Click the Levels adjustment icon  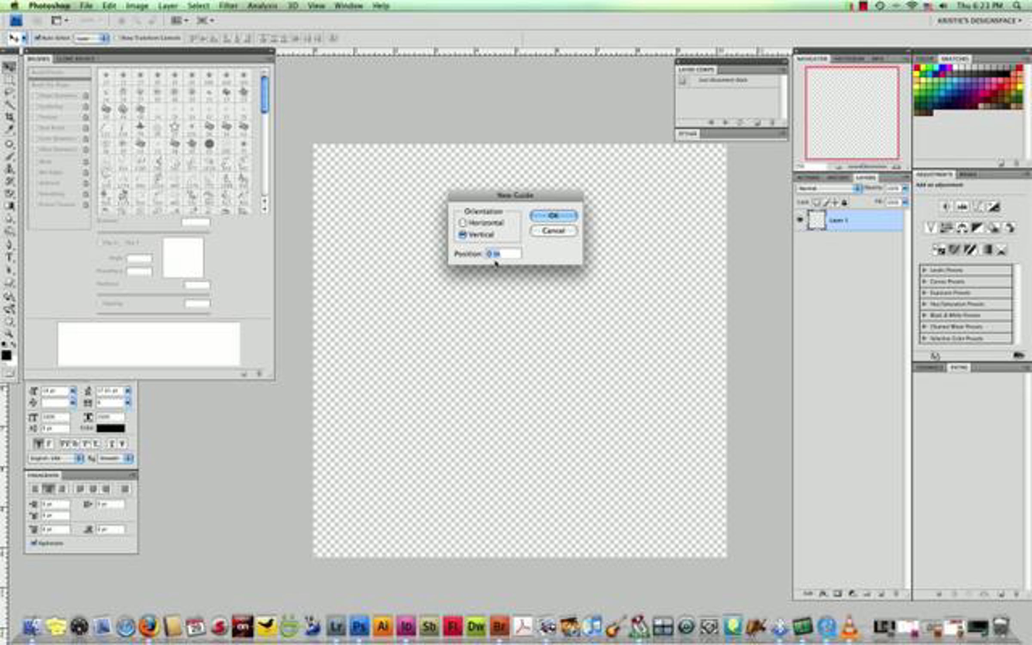(962, 207)
